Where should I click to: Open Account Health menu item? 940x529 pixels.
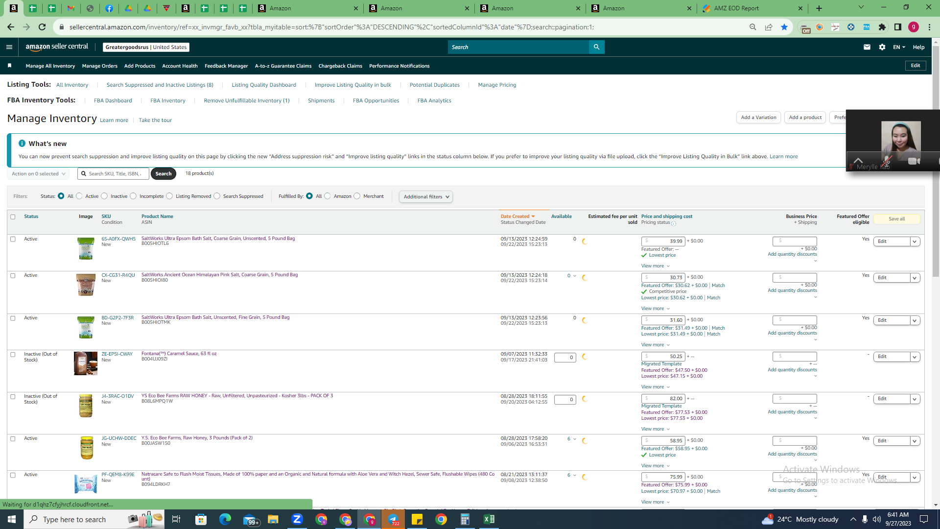coord(180,66)
